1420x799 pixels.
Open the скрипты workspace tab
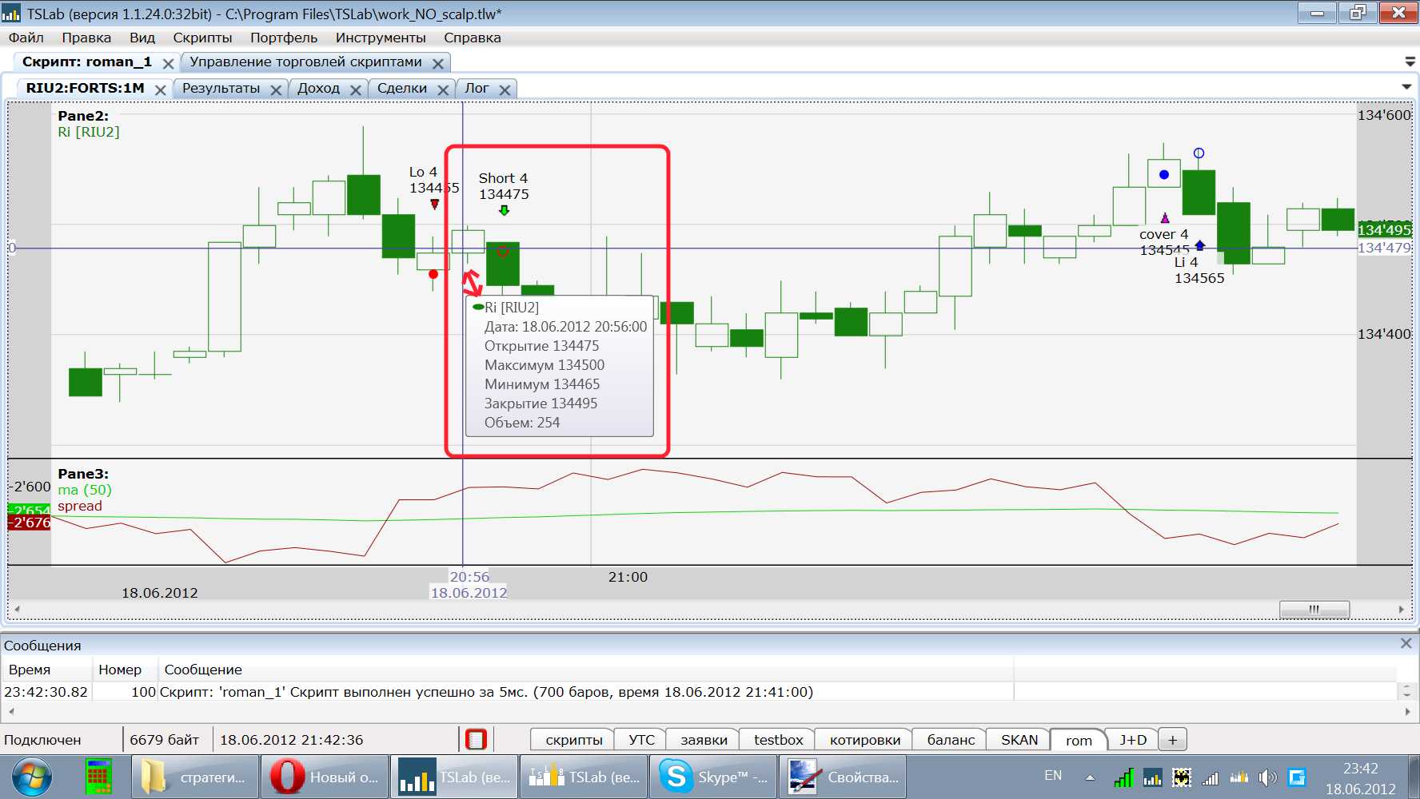(x=573, y=740)
